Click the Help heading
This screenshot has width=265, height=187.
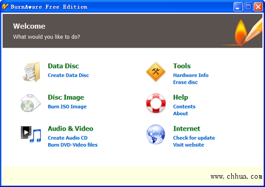(x=181, y=98)
